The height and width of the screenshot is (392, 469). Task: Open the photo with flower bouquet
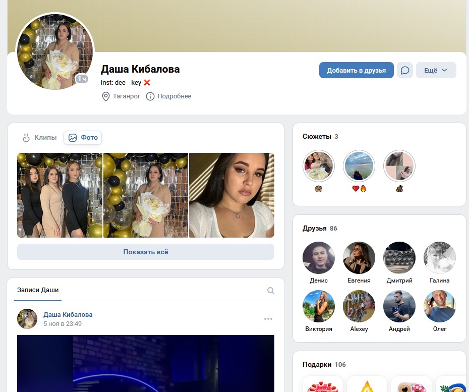pyautogui.click(x=146, y=195)
